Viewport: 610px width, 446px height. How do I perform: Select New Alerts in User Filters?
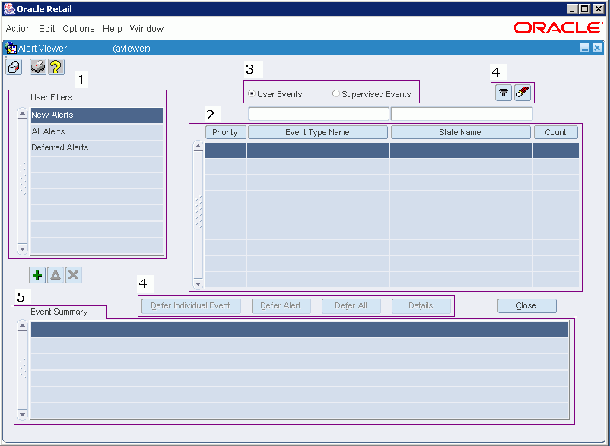(97, 115)
